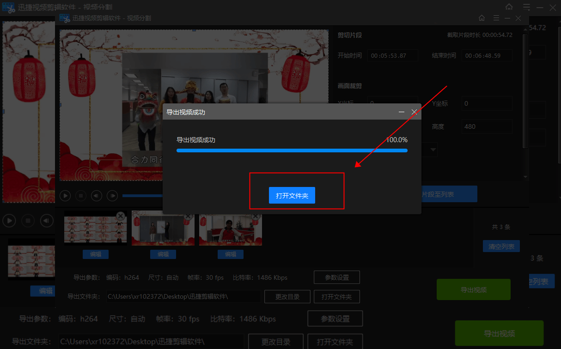
Task: Select the clip thumbnail in the outer background window
Action: [31, 259]
